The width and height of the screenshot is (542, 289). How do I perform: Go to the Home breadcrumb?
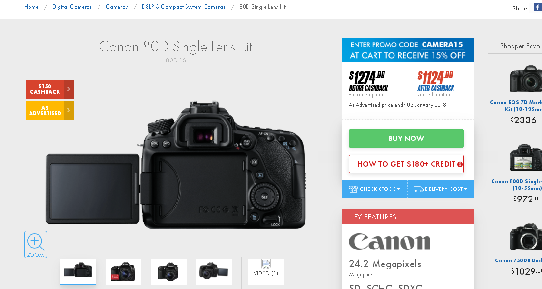pyautogui.click(x=31, y=7)
